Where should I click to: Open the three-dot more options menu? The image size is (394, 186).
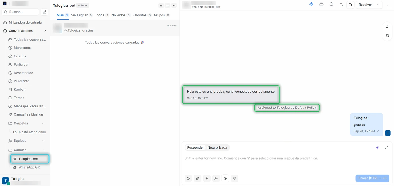pos(388,5)
